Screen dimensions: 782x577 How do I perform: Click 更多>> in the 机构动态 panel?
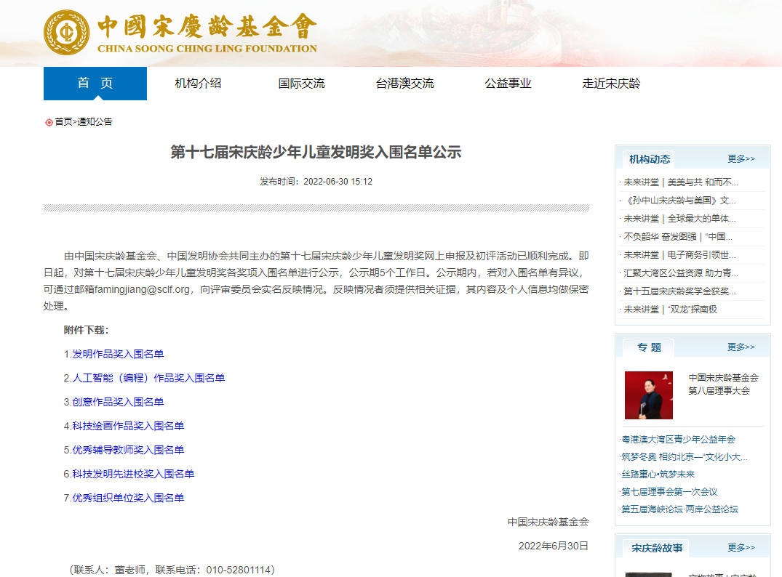pyautogui.click(x=741, y=158)
